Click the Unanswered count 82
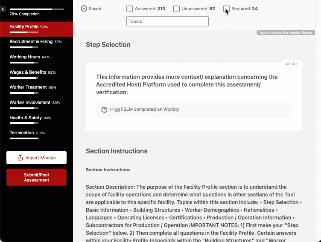321x242 pixels. coord(212,9)
